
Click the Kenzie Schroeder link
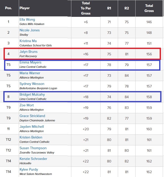(x=33, y=159)
